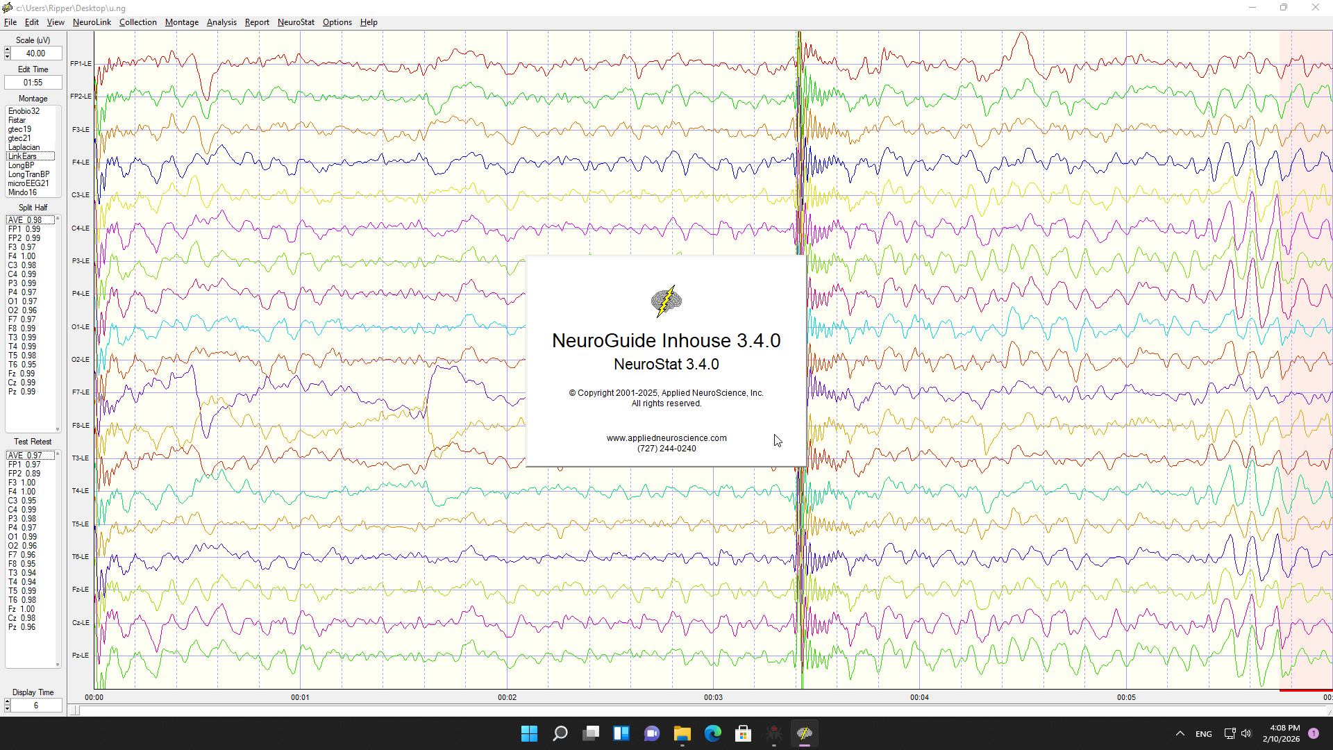The width and height of the screenshot is (1333, 750).
Task: Click the appliedneuroscience.com website text
Action: pos(666,438)
